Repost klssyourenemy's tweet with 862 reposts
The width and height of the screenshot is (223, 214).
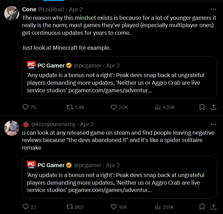click(69, 207)
